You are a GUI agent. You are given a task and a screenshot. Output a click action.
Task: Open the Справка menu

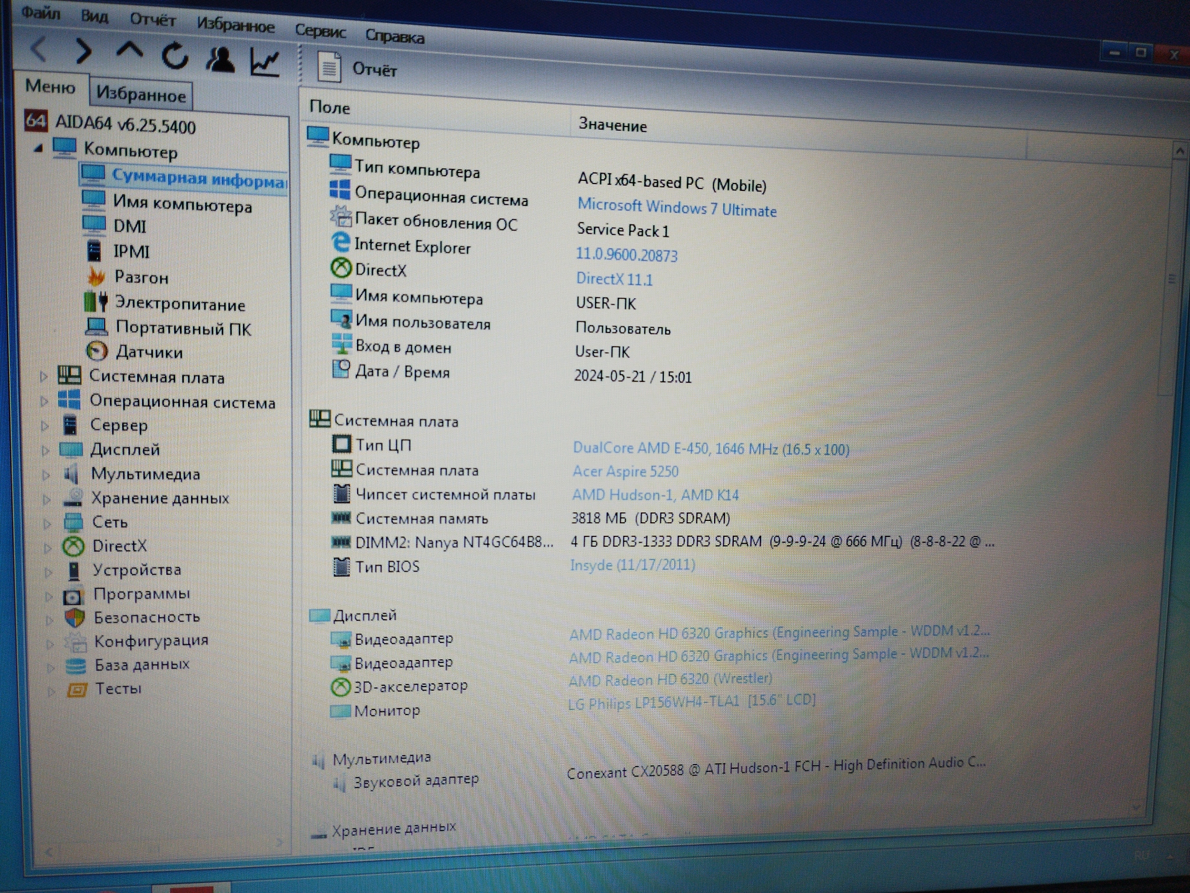[x=395, y=36]
